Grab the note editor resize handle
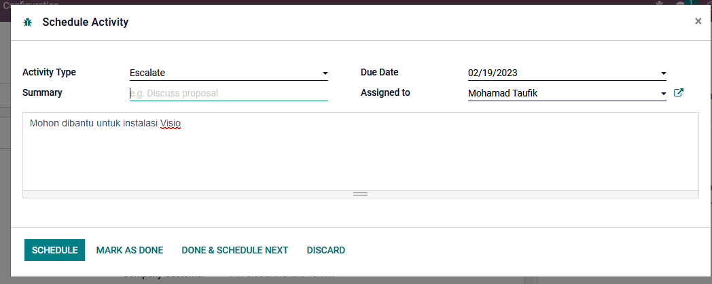 [360, 194]
